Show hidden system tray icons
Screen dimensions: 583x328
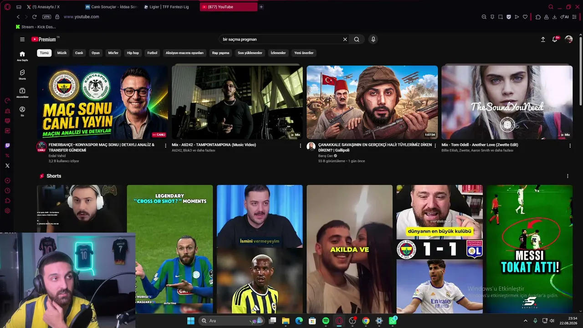(x=526, y=321)
